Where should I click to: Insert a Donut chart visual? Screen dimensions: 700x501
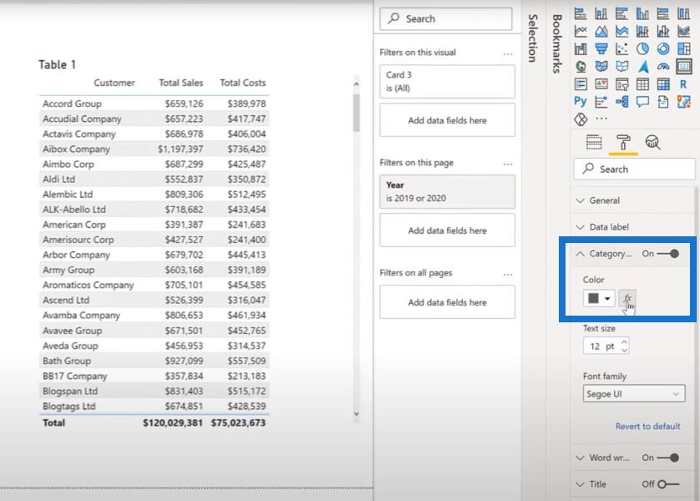pyautogui.click(x=663, y=48)
